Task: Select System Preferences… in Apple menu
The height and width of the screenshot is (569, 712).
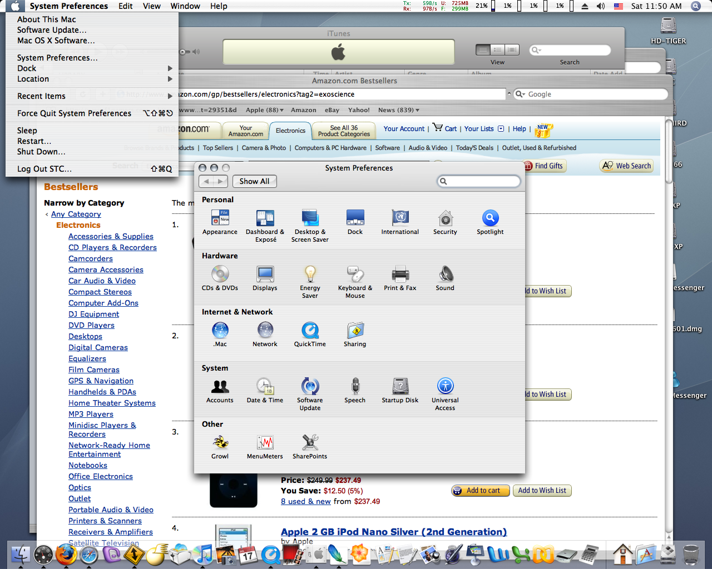Action: (92, 58)
